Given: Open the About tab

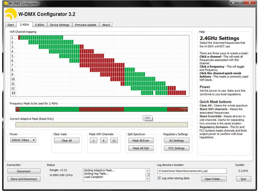Looking at the screenshot, I should point(106,25).
